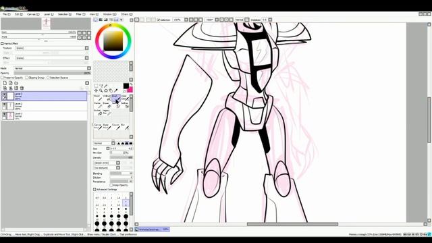Pick the Pencil brush

click(98, 98)
